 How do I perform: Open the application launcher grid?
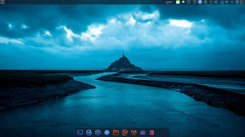coord(2,2)
